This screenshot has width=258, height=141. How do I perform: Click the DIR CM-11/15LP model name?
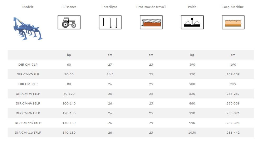(x=28, y=123)
